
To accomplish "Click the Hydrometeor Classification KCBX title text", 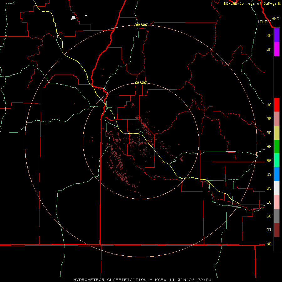I will tap(142, 280).
